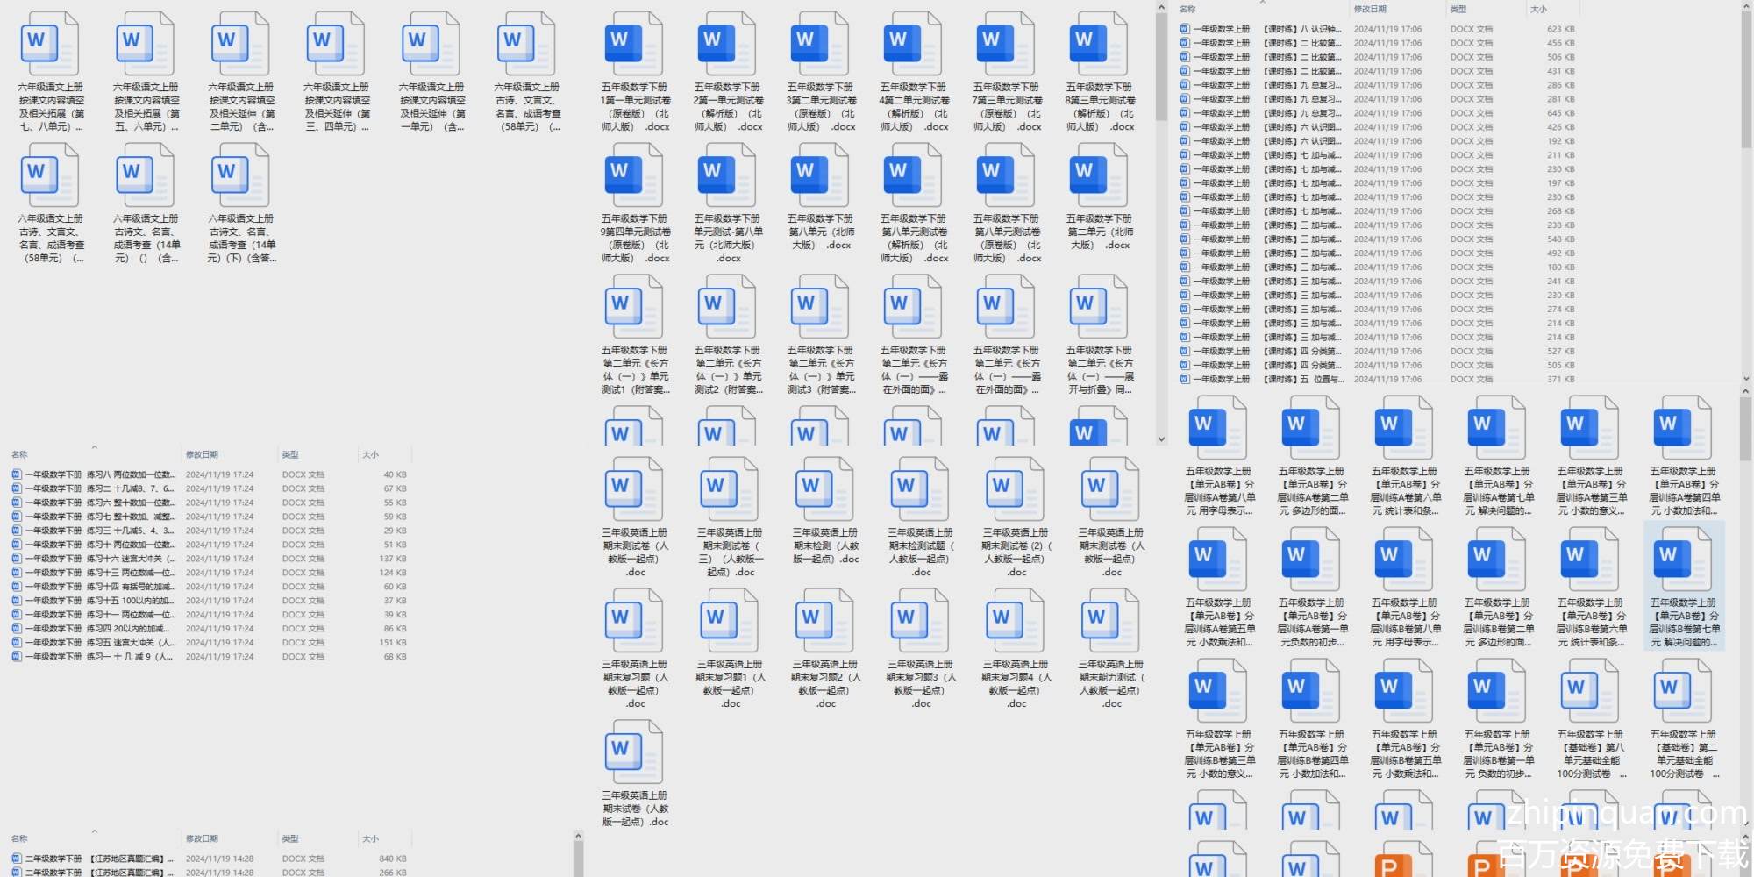The image size is (1754, 877).
Task: Open 六年级语文上册 古诗文 14单元 (下) document
Action: coord(241,175)
